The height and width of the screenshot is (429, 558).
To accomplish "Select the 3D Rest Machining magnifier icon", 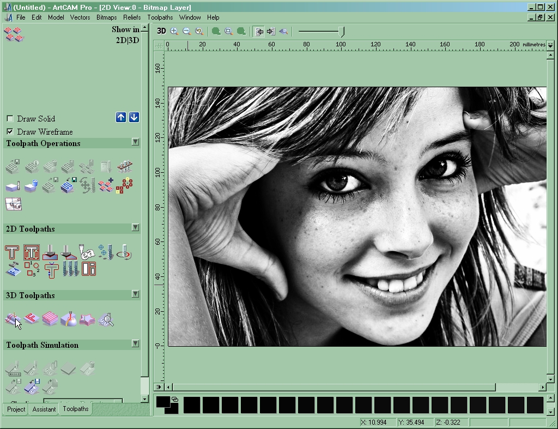I will point(106,319).
